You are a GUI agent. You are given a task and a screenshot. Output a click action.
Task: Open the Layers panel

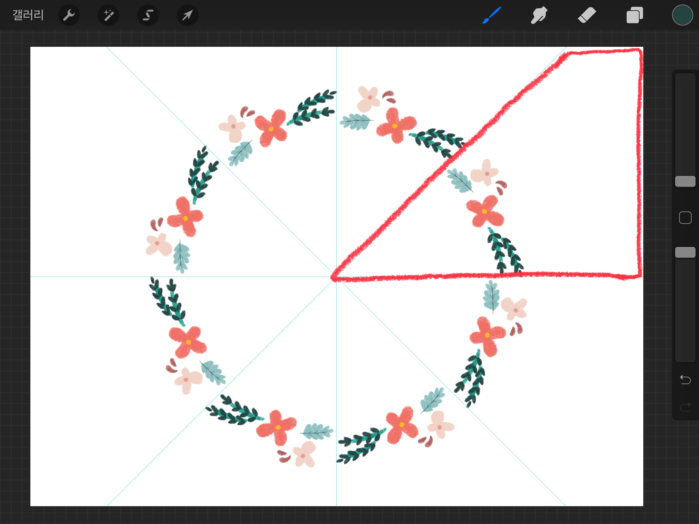tap(634, 15)
